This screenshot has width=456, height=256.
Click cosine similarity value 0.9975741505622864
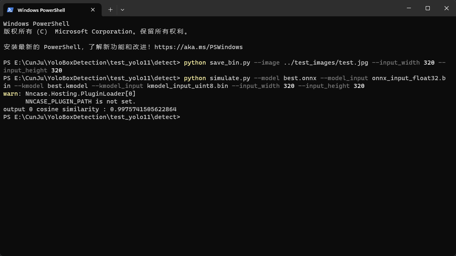143,110
